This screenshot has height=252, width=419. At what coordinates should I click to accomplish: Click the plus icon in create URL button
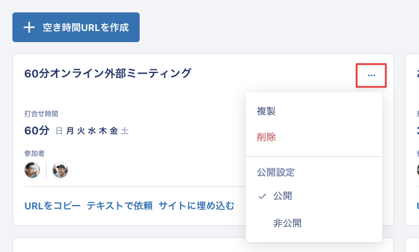pyautogui.click(x=29, y=27)
